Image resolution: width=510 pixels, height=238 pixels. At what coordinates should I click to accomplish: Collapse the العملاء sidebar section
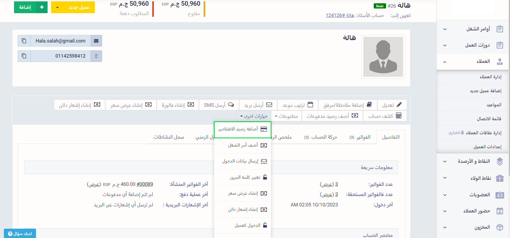(445, 62)
